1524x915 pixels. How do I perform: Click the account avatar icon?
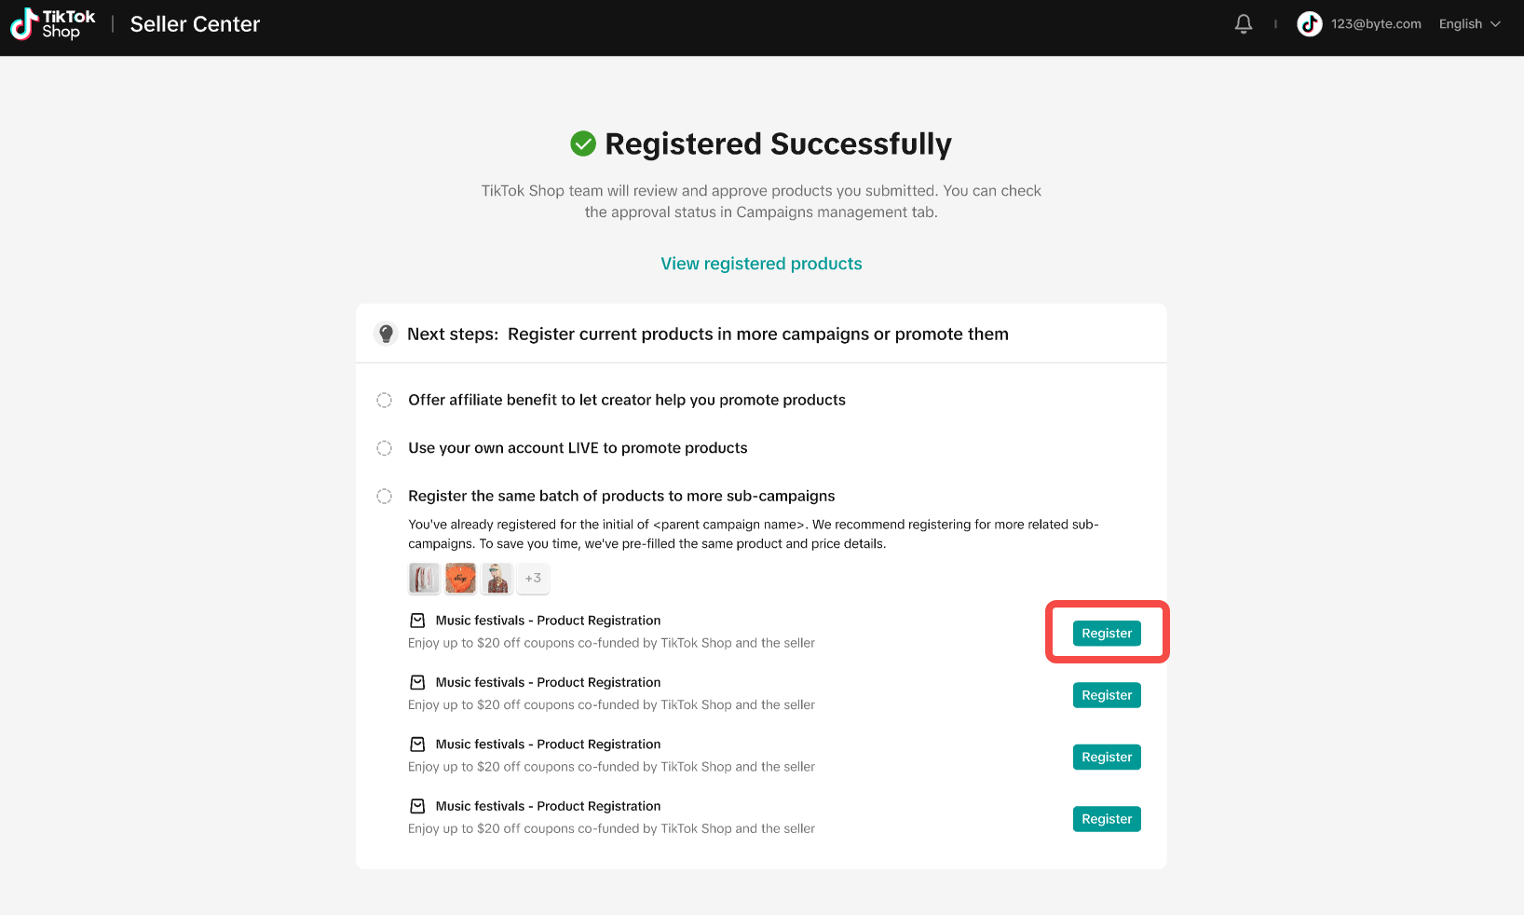coord(1310,24)
